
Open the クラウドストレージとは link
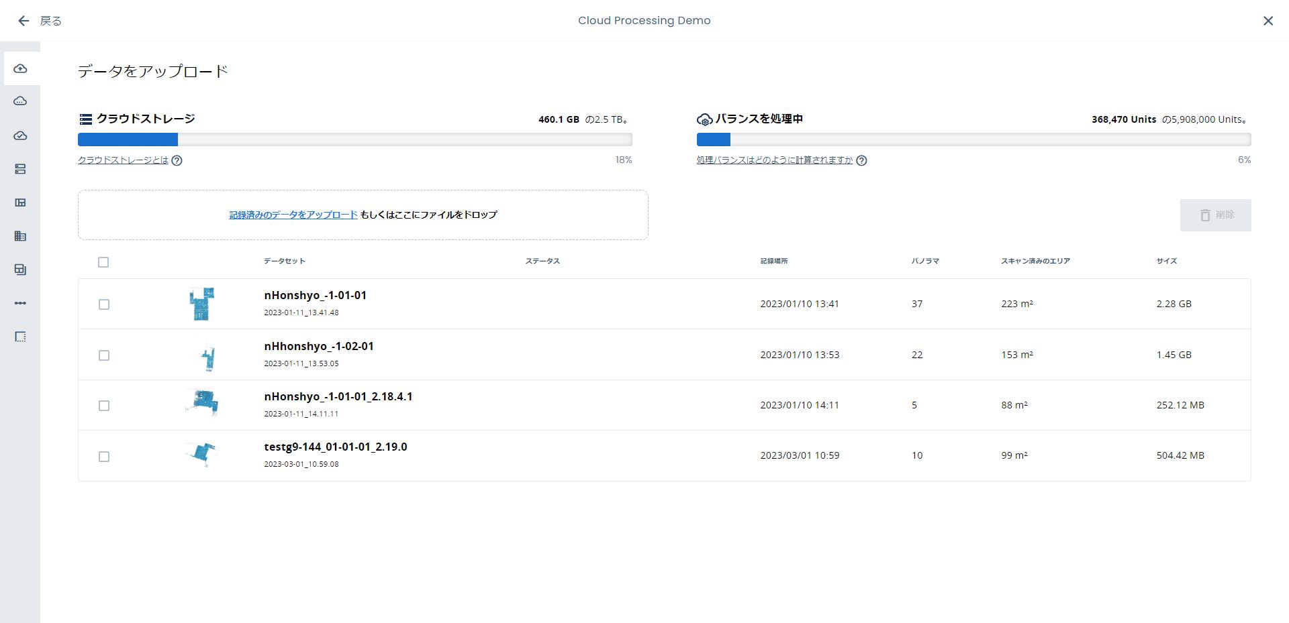pyautogui.click(x=123, y=160)
